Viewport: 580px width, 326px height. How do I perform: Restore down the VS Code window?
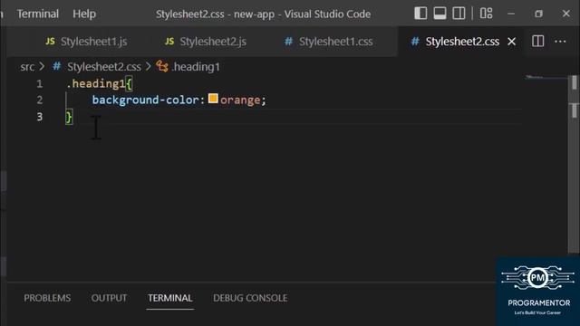click(538, 14)
